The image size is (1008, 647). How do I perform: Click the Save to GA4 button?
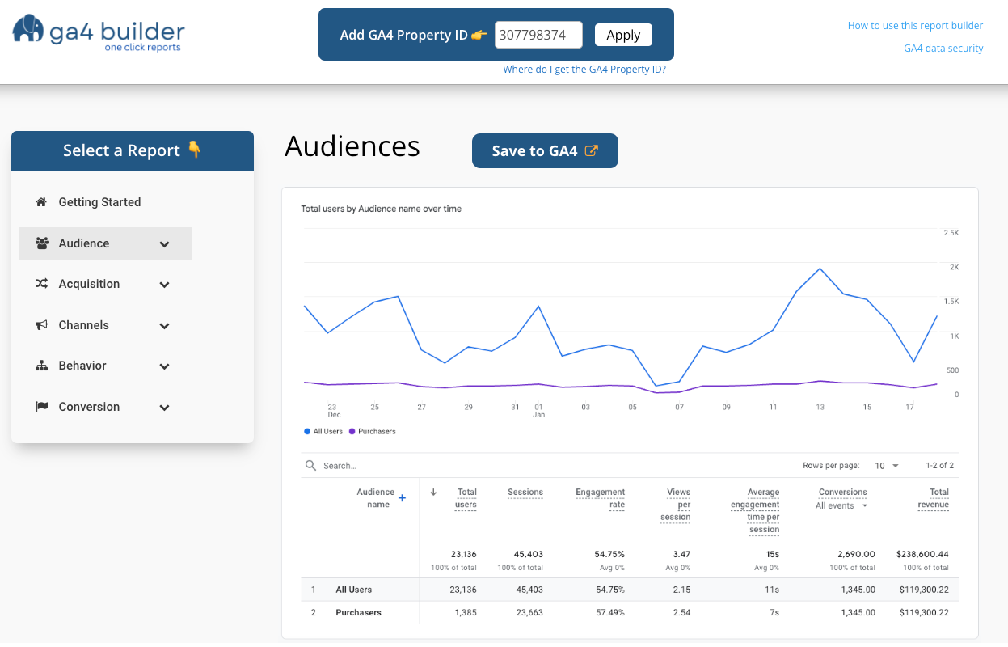tap(544, 151)
